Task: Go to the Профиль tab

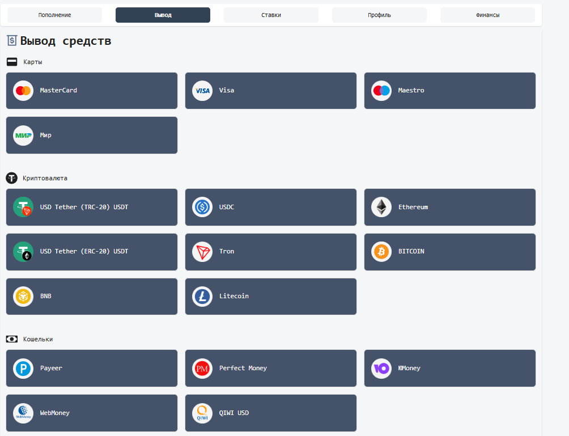Action: pyautogui.click(x=379, y=15)
